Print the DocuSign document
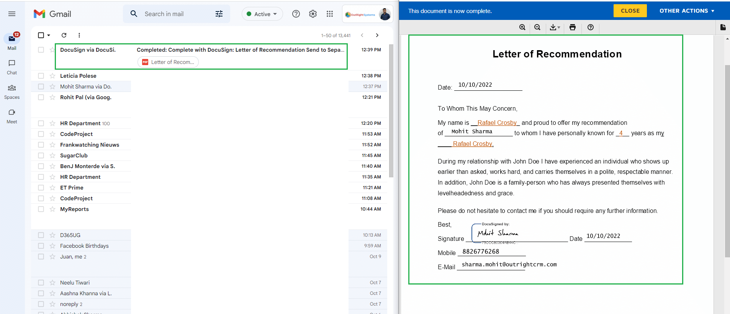 click(573, 27)
